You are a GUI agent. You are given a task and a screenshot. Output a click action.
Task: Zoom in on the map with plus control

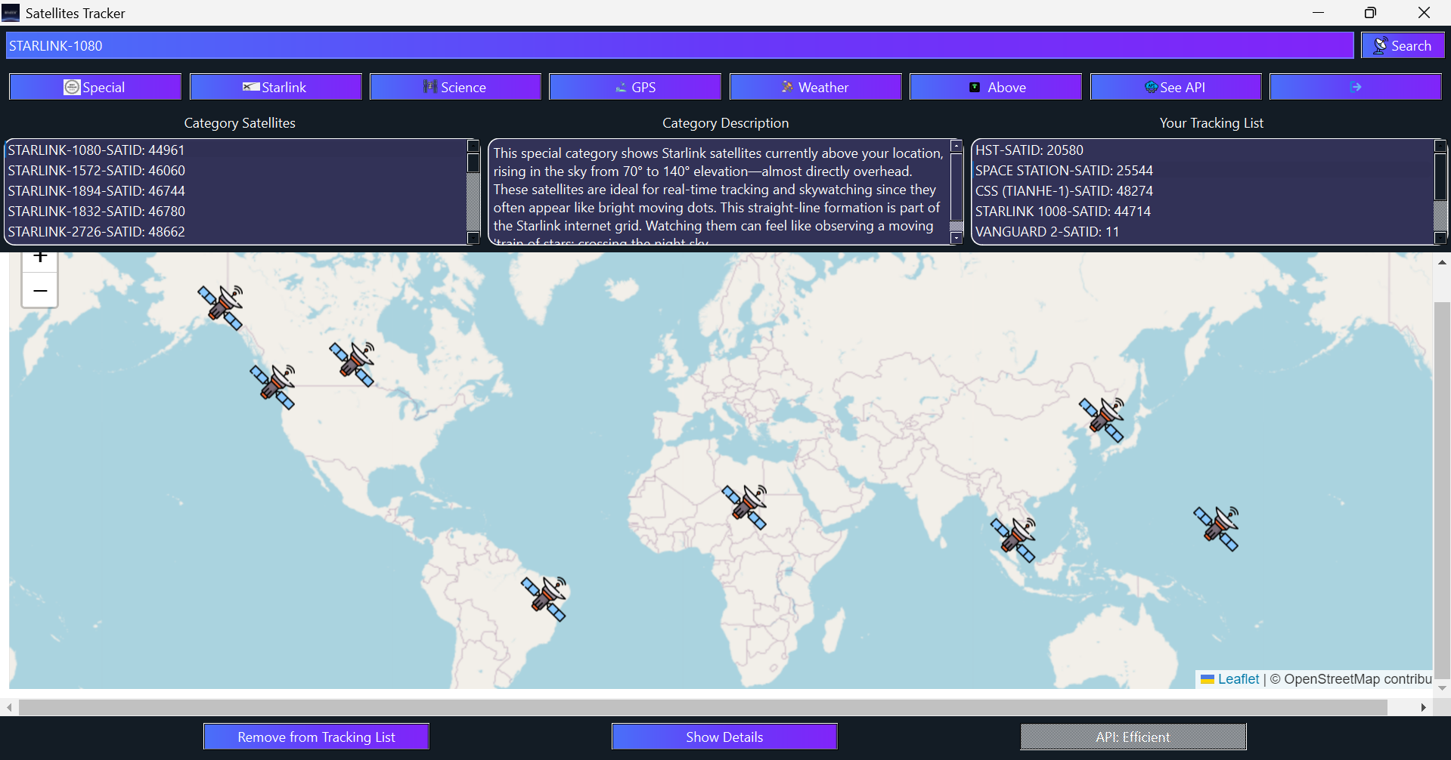(39, 255)
